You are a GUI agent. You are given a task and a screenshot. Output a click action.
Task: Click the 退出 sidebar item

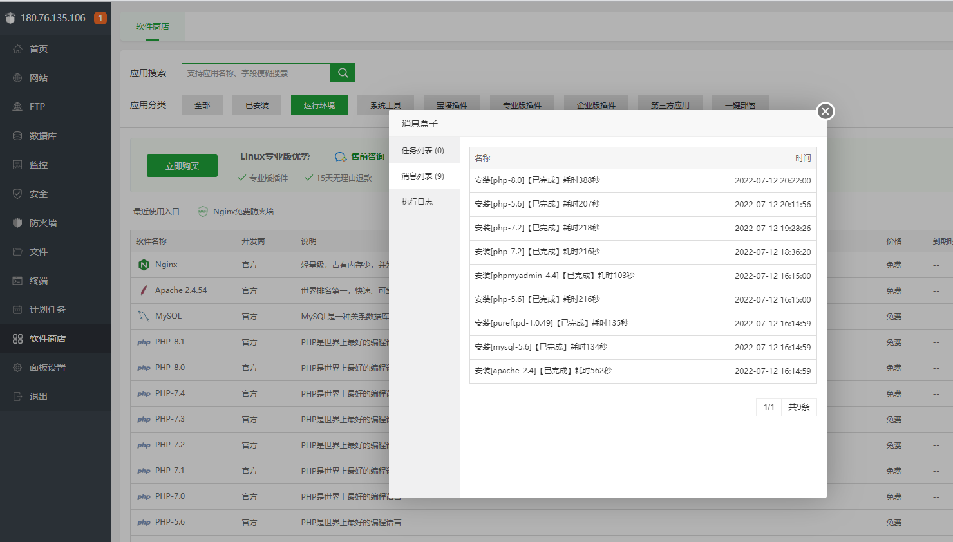click(55, 397)
